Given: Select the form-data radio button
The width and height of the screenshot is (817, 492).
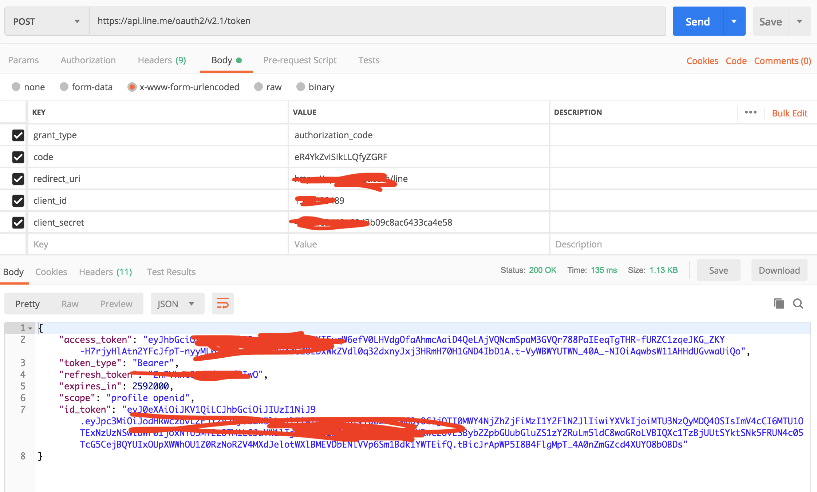Looking at the screenshot, I should coord(64,87).
